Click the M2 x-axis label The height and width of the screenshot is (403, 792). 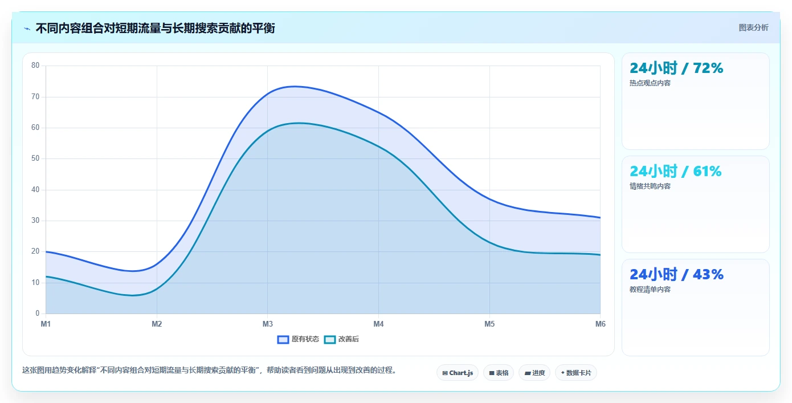coord(157,324)
